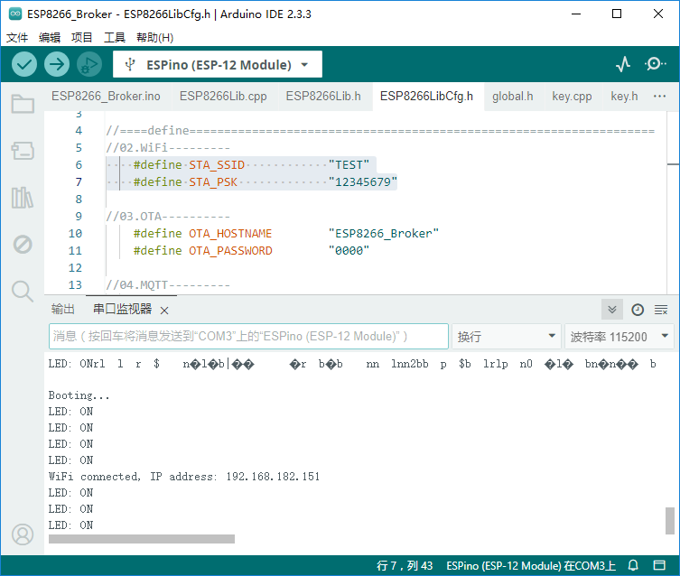Open the 工具 menu
The height and width of the screenshot is (576, 680).
click(115, 38)
